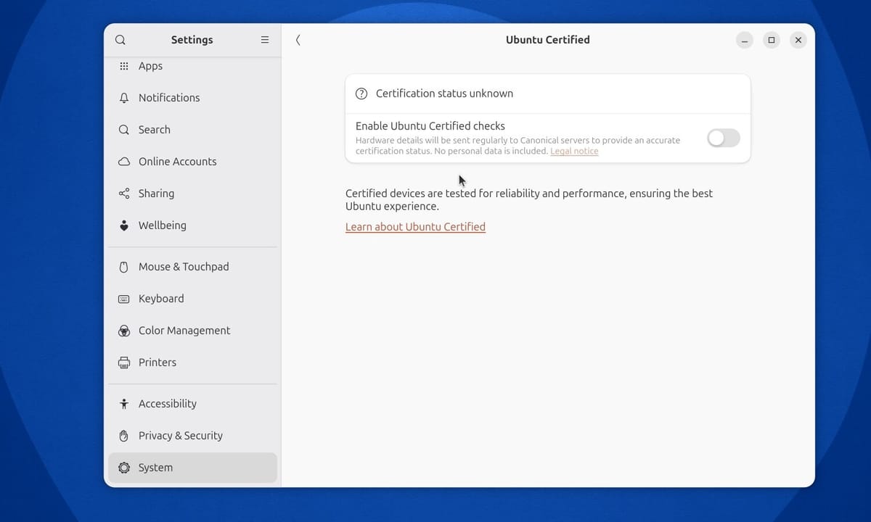
Task: Open Learn about Ubuntu Certified link
Action: pyautogui.click(x=415, y=227)
